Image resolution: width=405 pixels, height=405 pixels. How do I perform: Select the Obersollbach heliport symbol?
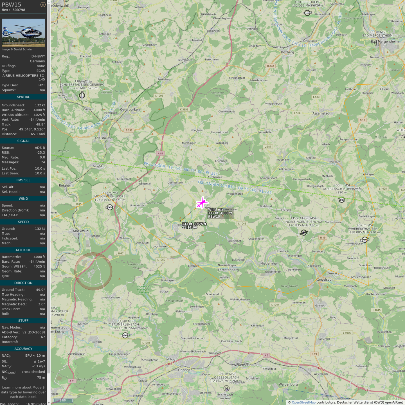click(x=226, y=388)
